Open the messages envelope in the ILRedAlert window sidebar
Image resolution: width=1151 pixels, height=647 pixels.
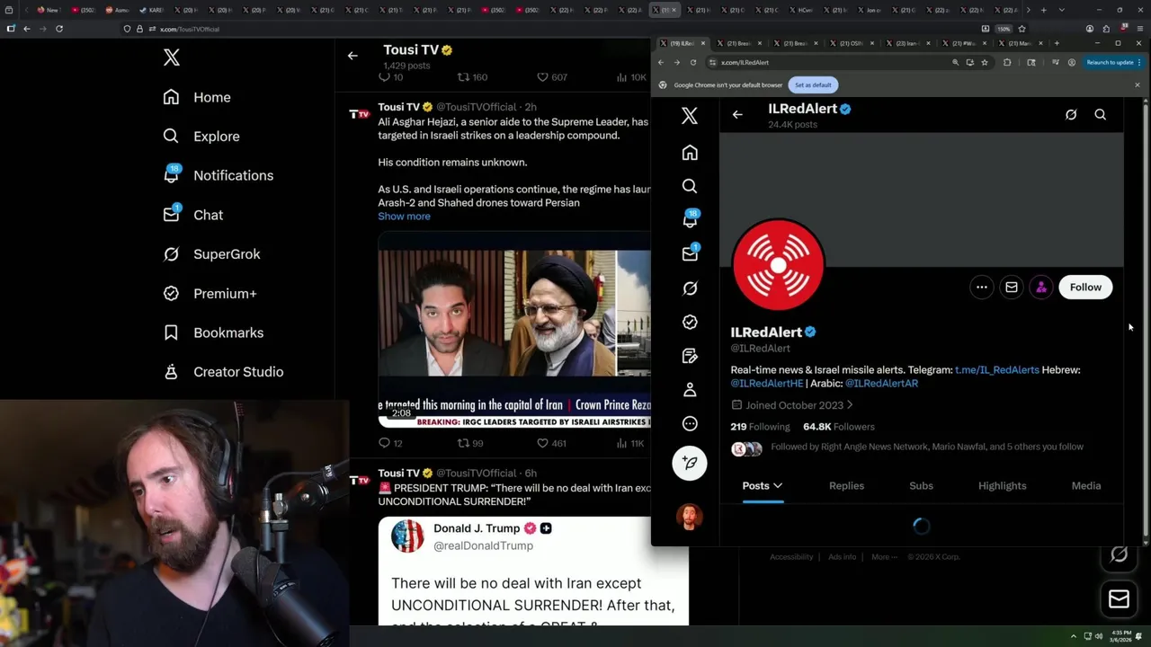coord(690,254)
